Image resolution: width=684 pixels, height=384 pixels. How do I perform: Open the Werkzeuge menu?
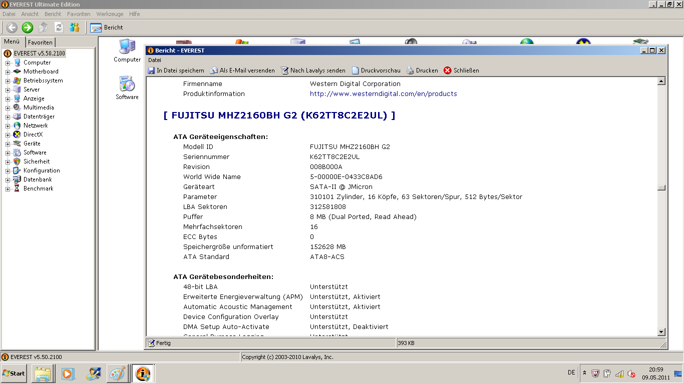click(x=110, y=14)
